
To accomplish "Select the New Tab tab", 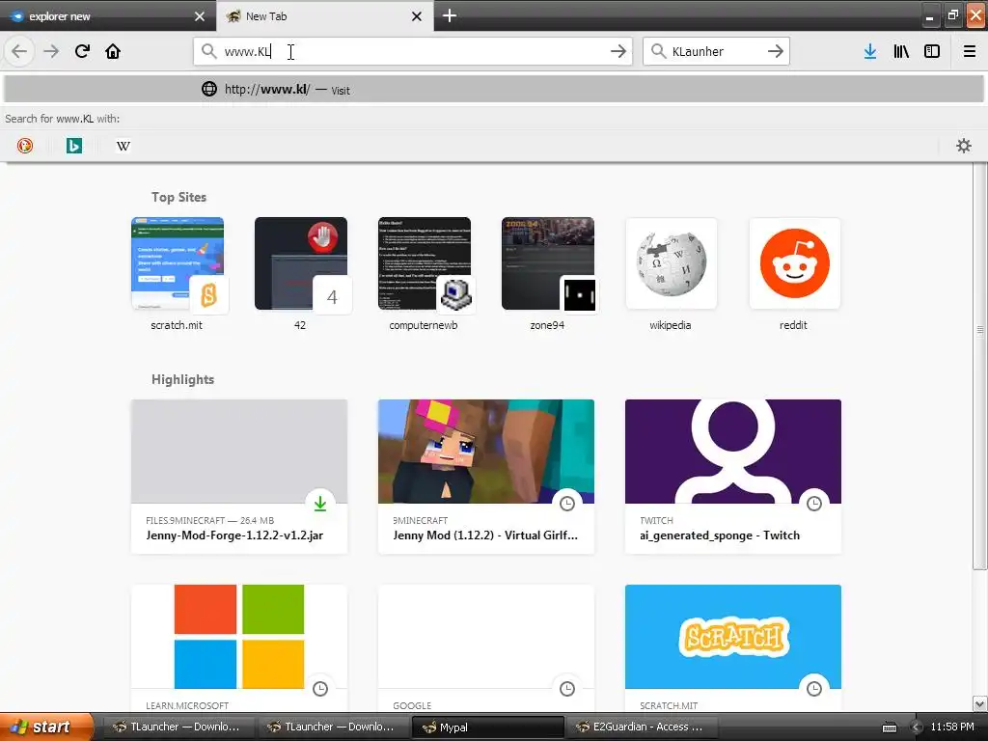I will pos(325,15).
